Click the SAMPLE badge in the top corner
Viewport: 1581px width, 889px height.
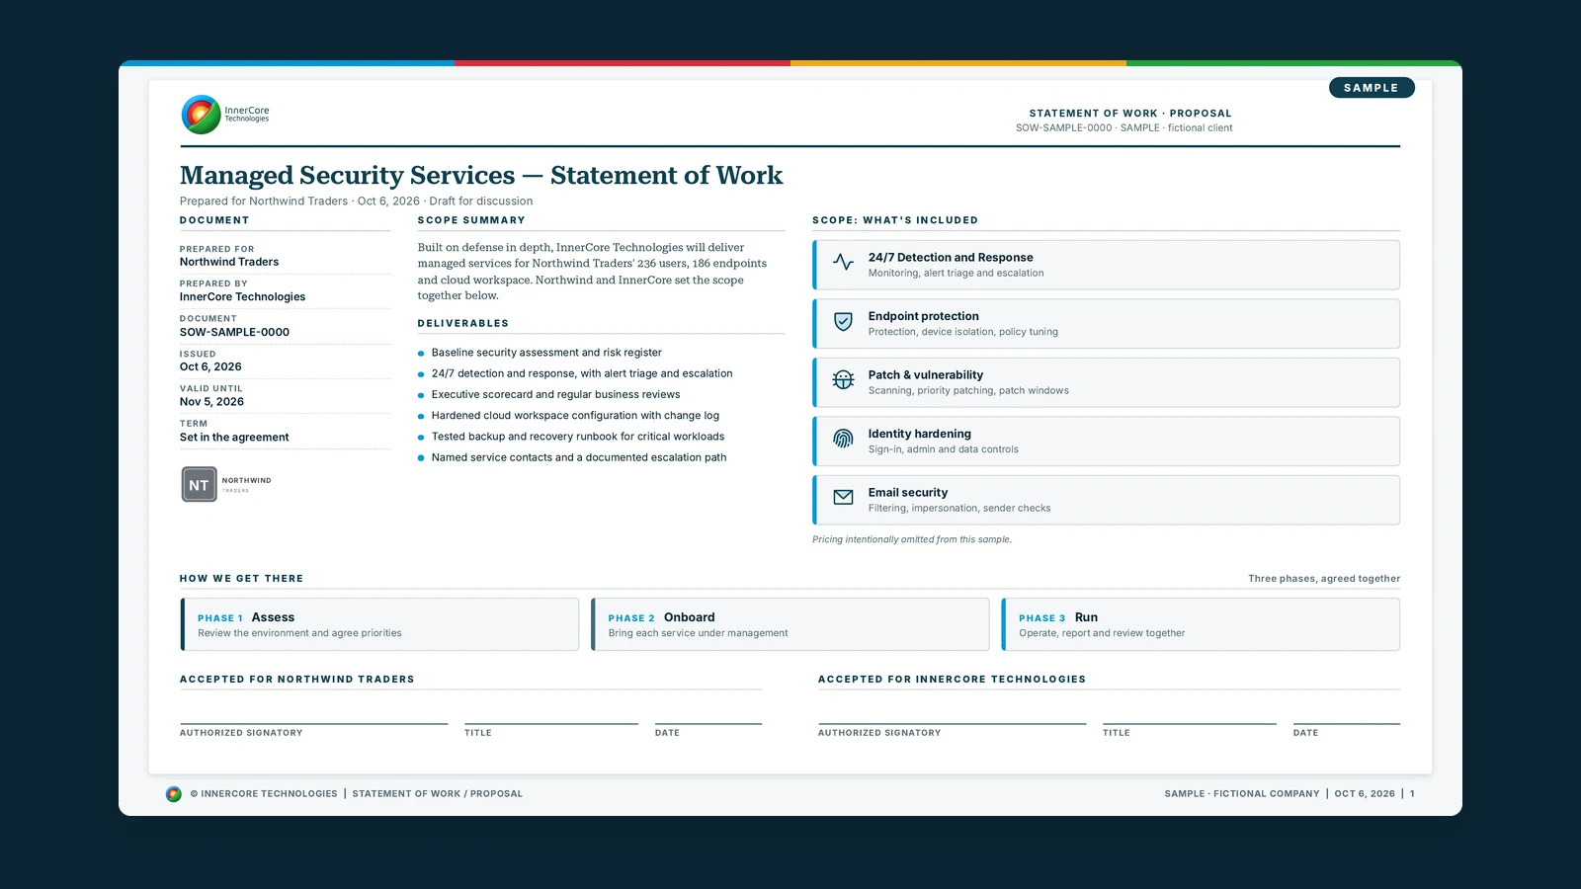1372,88
